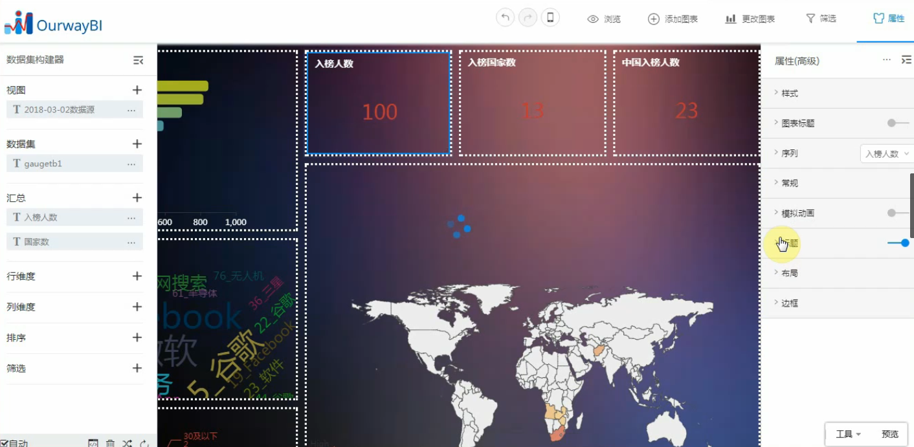Open 更改图表 change chart option
This screenshot has height=447, width=914.
click(x=750, y=19)
